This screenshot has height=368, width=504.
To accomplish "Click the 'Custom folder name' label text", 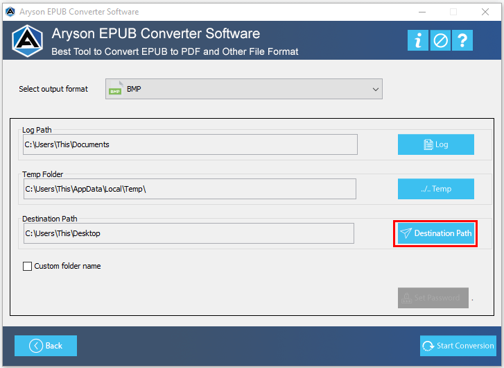I will [x=67, y=266].
